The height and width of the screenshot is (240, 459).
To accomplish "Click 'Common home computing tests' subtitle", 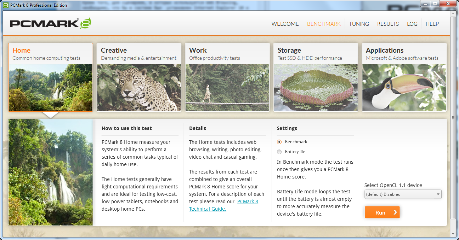I will tap(46, 58).
